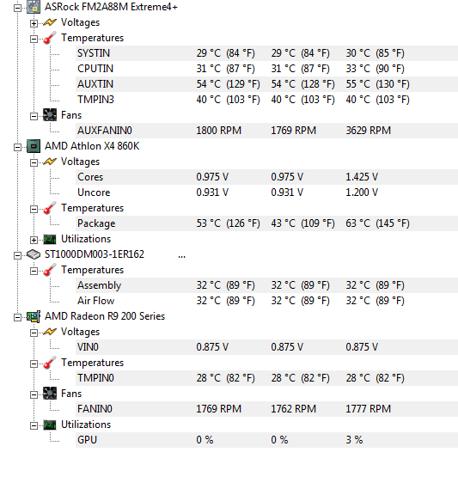The width and height of the screenshot is (458, 495).
Task: Expand the ASRock motherboard Voltages node
Action: (34, 23)
